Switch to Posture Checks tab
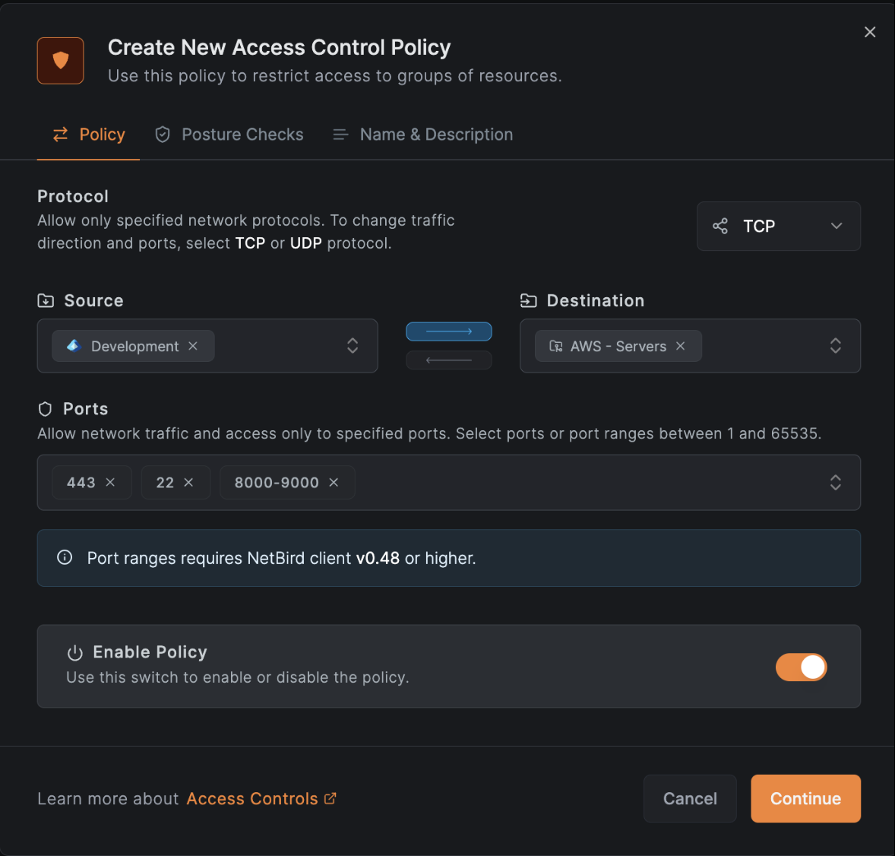Viewport: 895px width, 856px height. coord(229,135)
